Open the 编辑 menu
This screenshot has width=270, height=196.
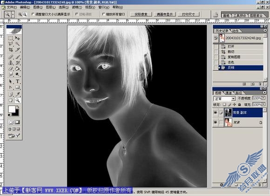pos(25,7)
